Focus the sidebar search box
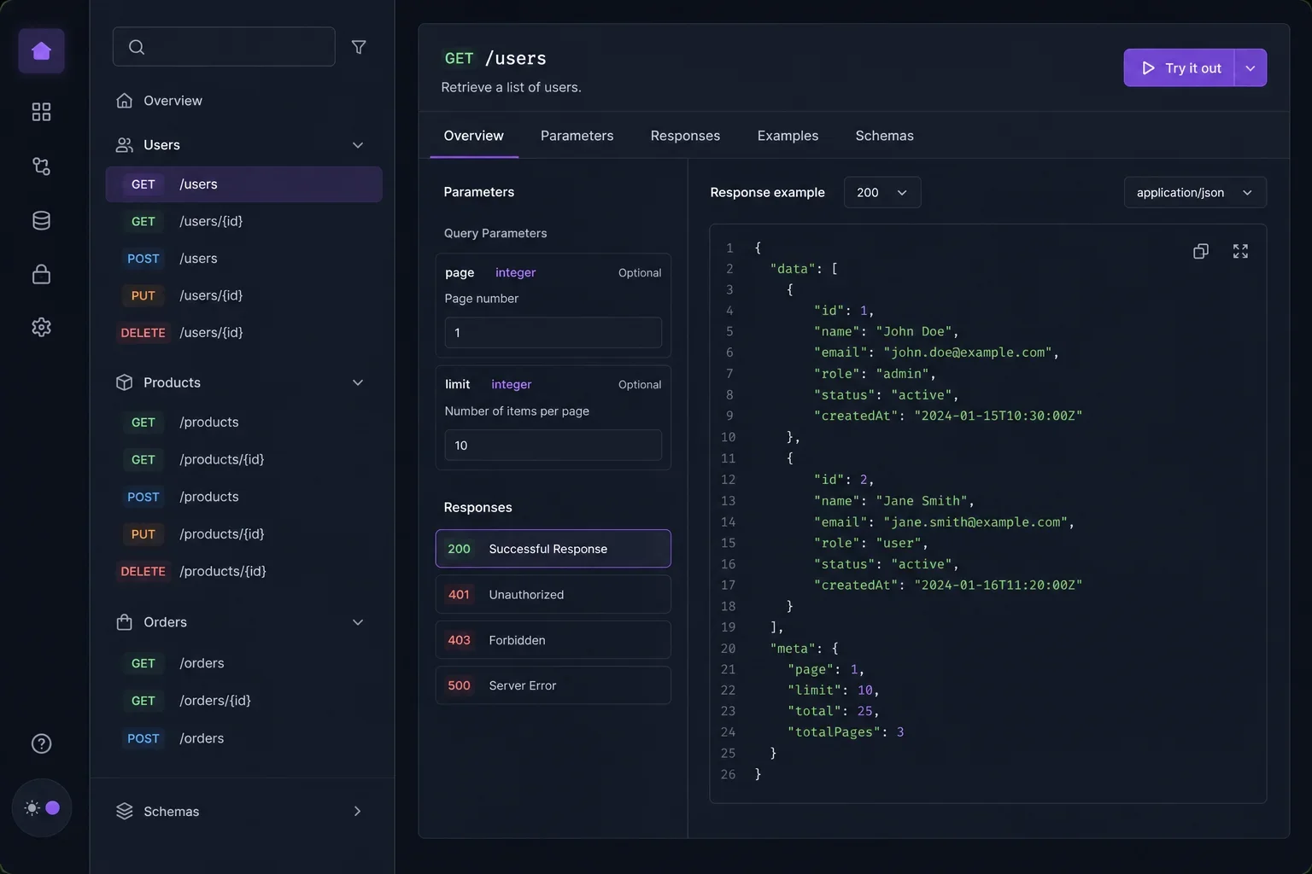This screenshot has width=1312, height=874. click(224, 47)
